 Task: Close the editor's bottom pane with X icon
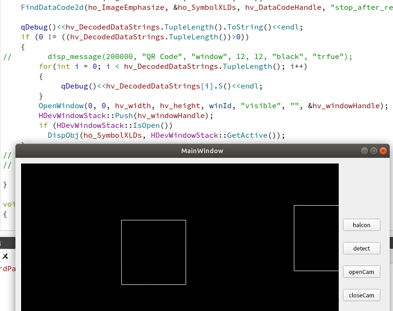[5, 256]
